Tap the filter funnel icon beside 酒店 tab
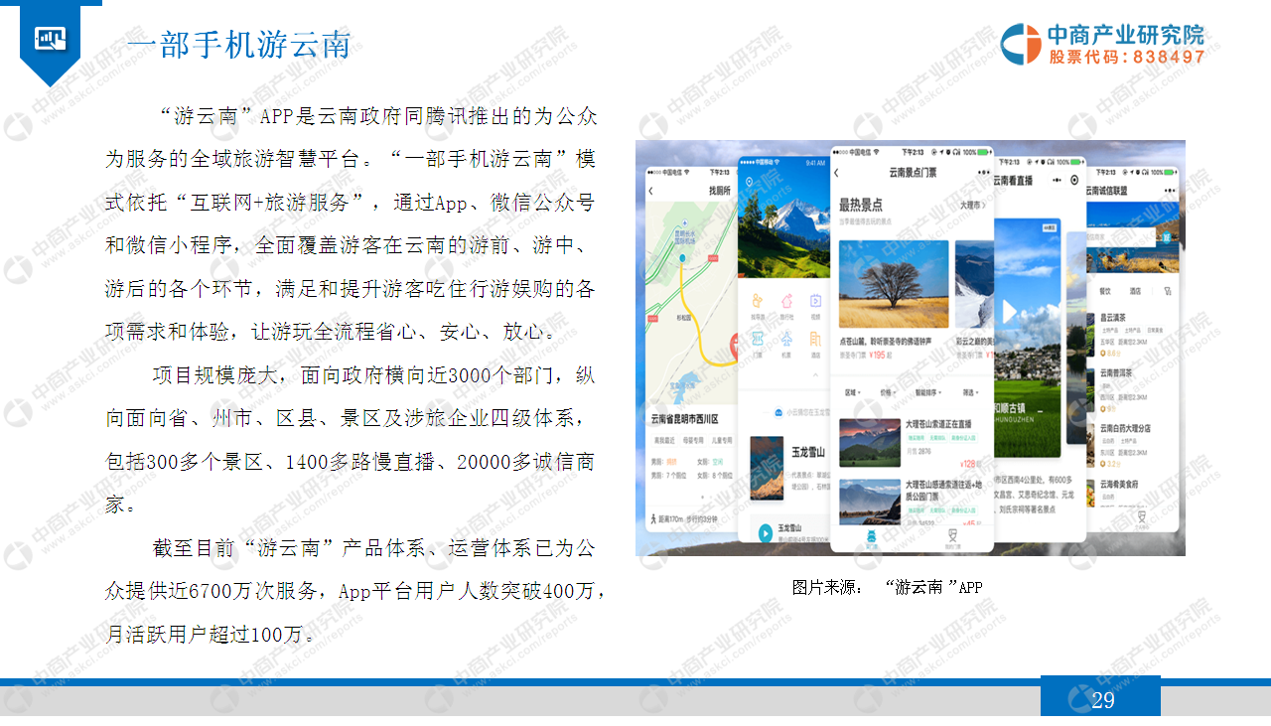Image resolution: width=1271 pixels, height=726 pixels. pos(1168,291)
